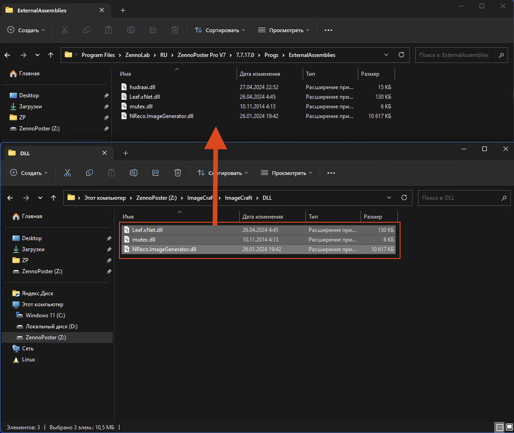Click the Rename icon in DLL window toolbar
The image size is (514, 433).
pyautogui.click(x=134, y=173)
